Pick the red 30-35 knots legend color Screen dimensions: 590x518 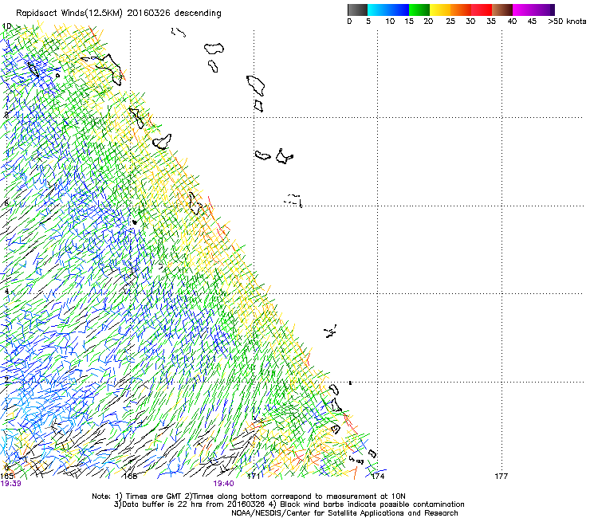click(x=482, y=10)
